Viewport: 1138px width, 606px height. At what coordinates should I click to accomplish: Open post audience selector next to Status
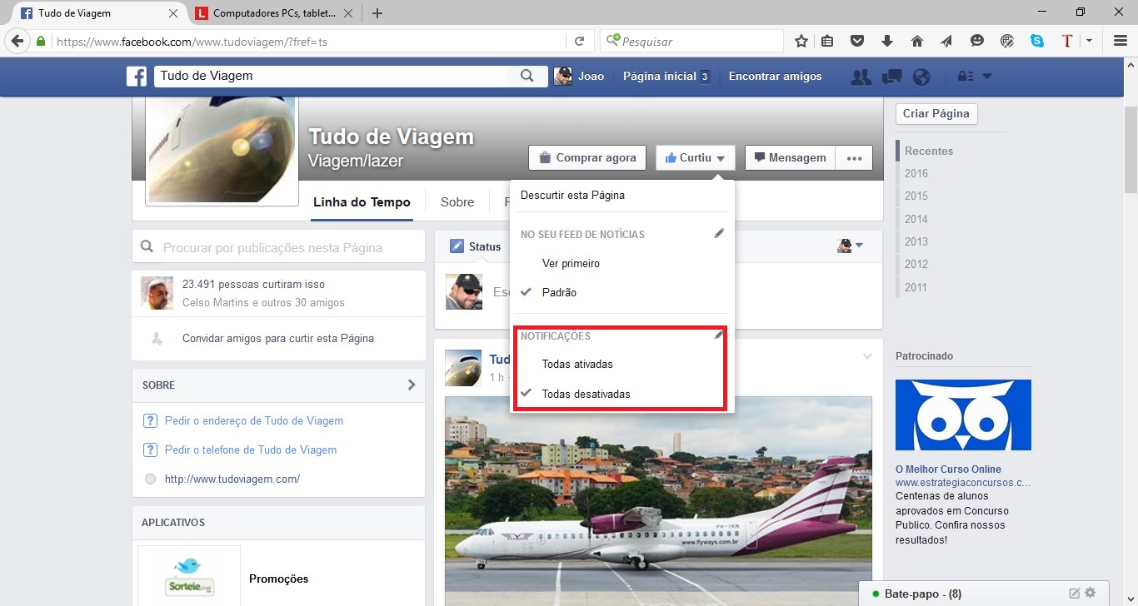click(x=851, y=246)
